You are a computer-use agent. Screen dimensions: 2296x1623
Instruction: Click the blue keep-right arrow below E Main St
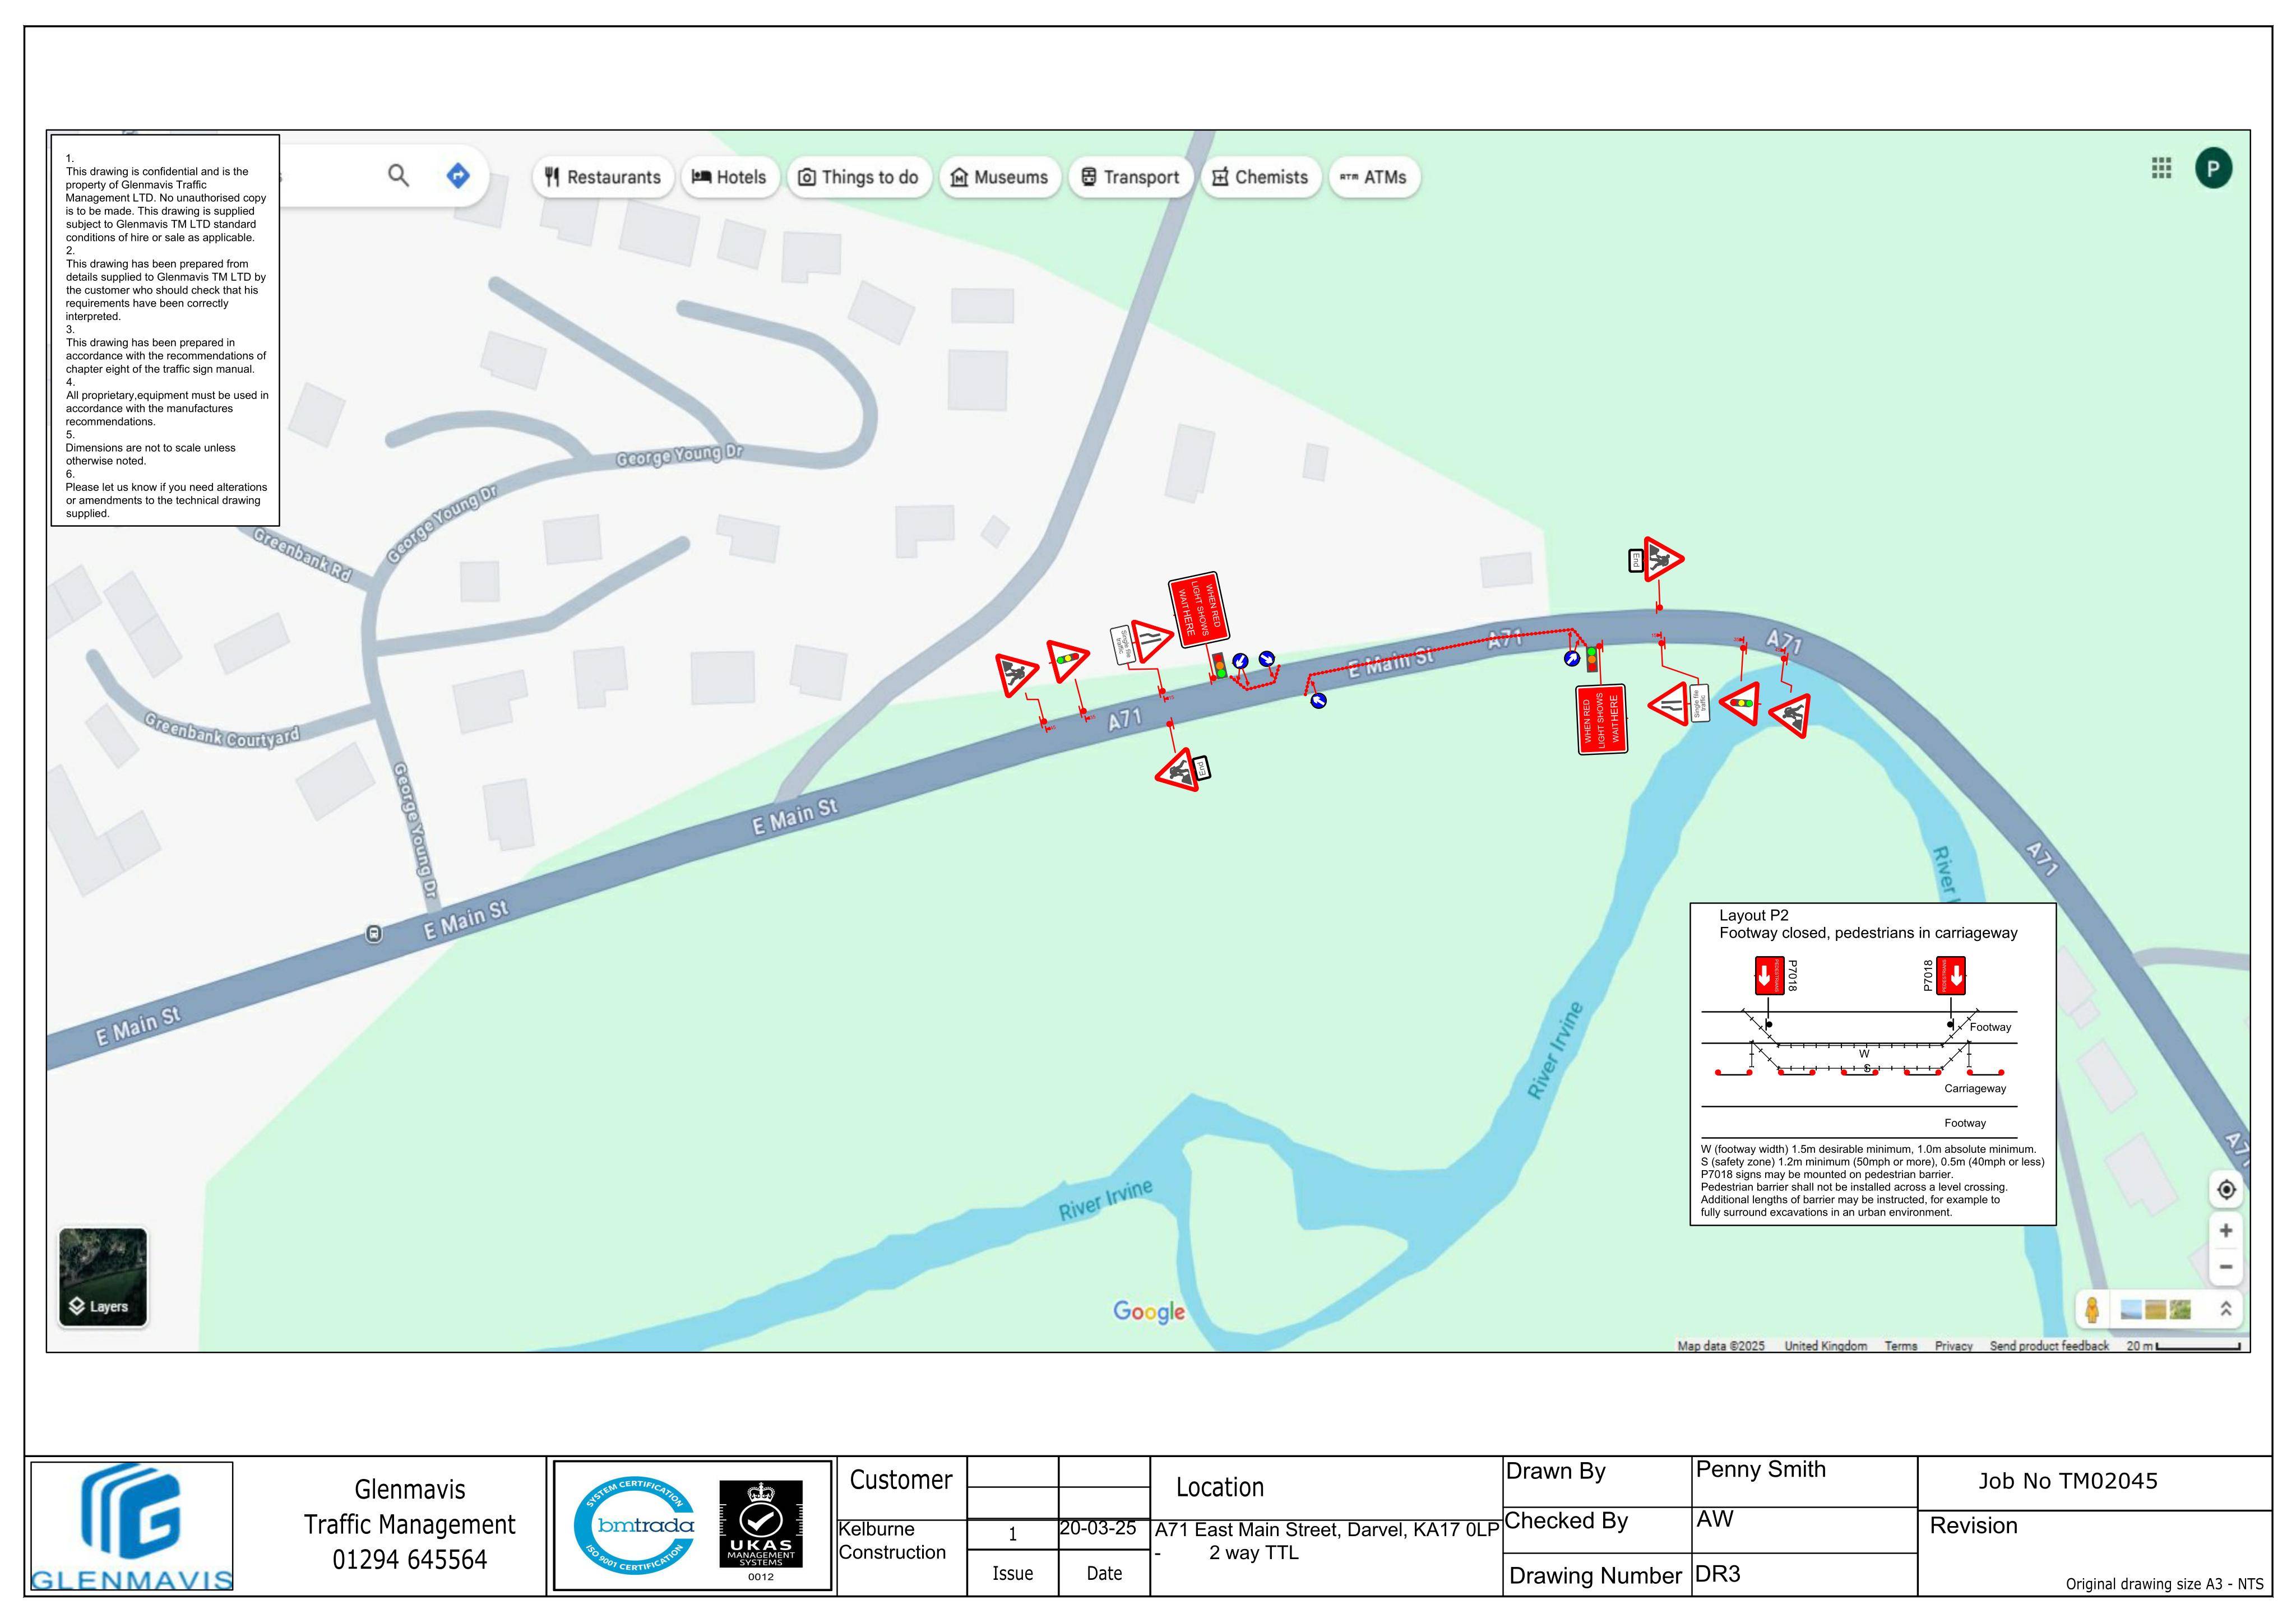point(1318,701)
